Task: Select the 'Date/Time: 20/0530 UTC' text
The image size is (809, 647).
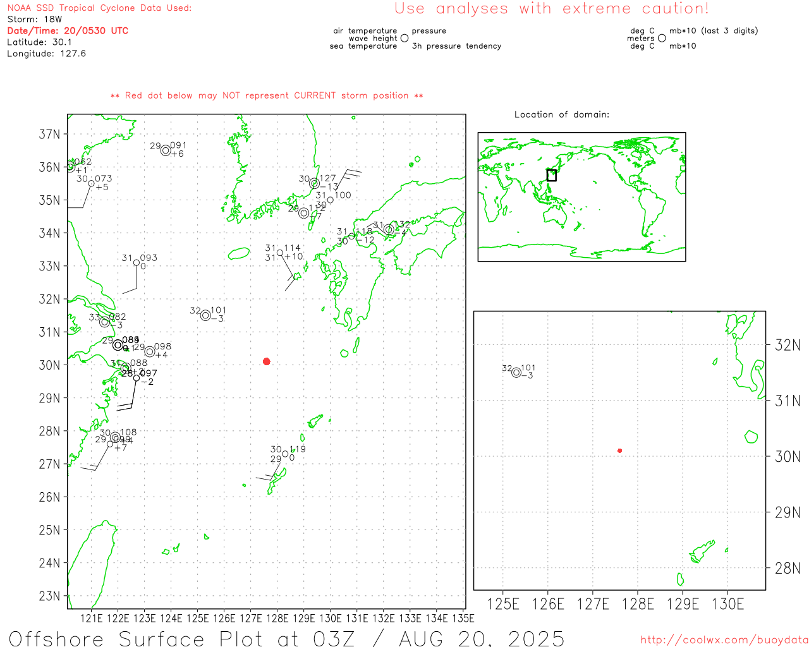Action: pos(68,30)
